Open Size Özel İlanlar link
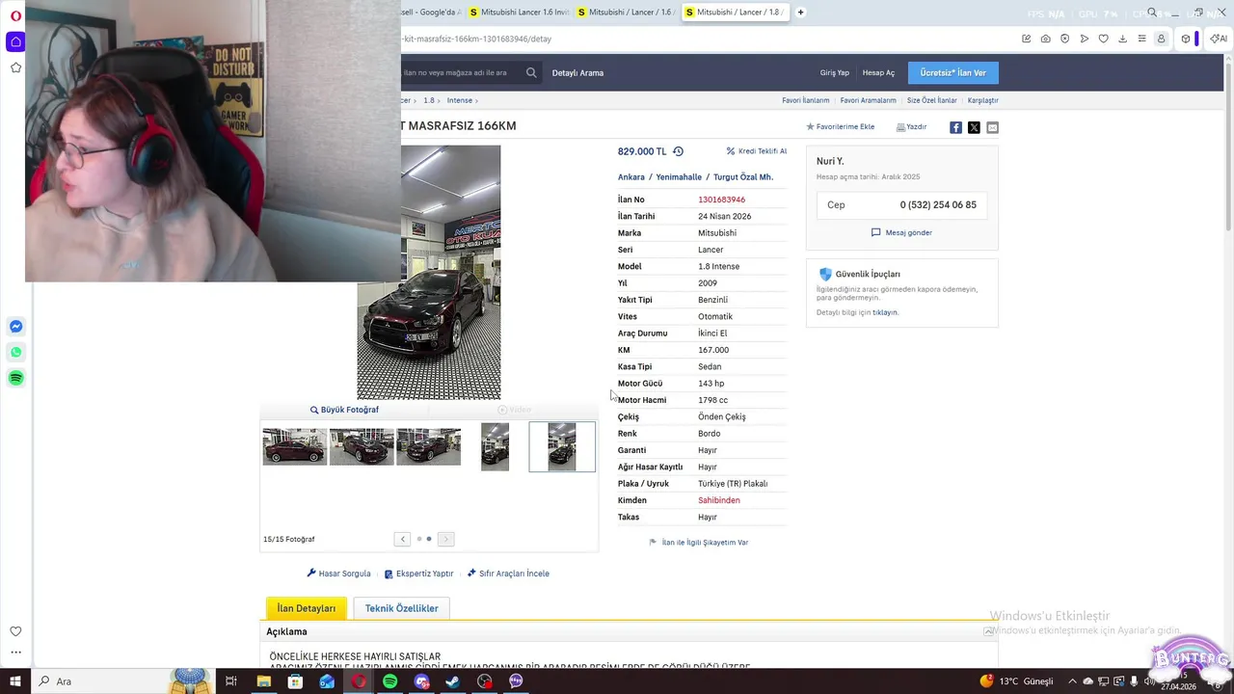The image size is (1234, 694). pos(931,100)
